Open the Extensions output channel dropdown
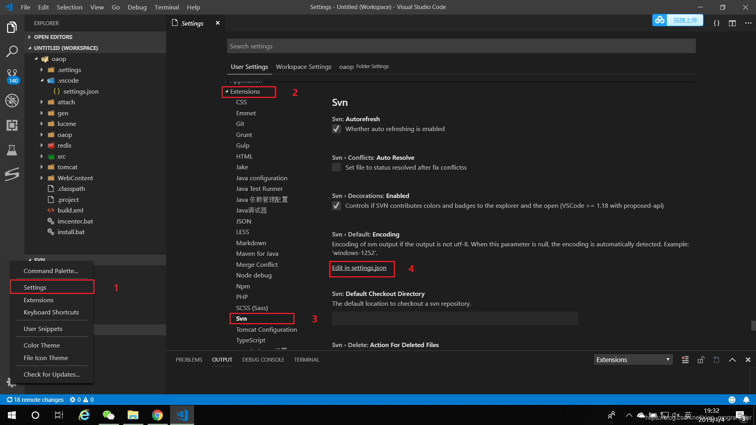This screenshot has width=756, height=425. (633, 360)
